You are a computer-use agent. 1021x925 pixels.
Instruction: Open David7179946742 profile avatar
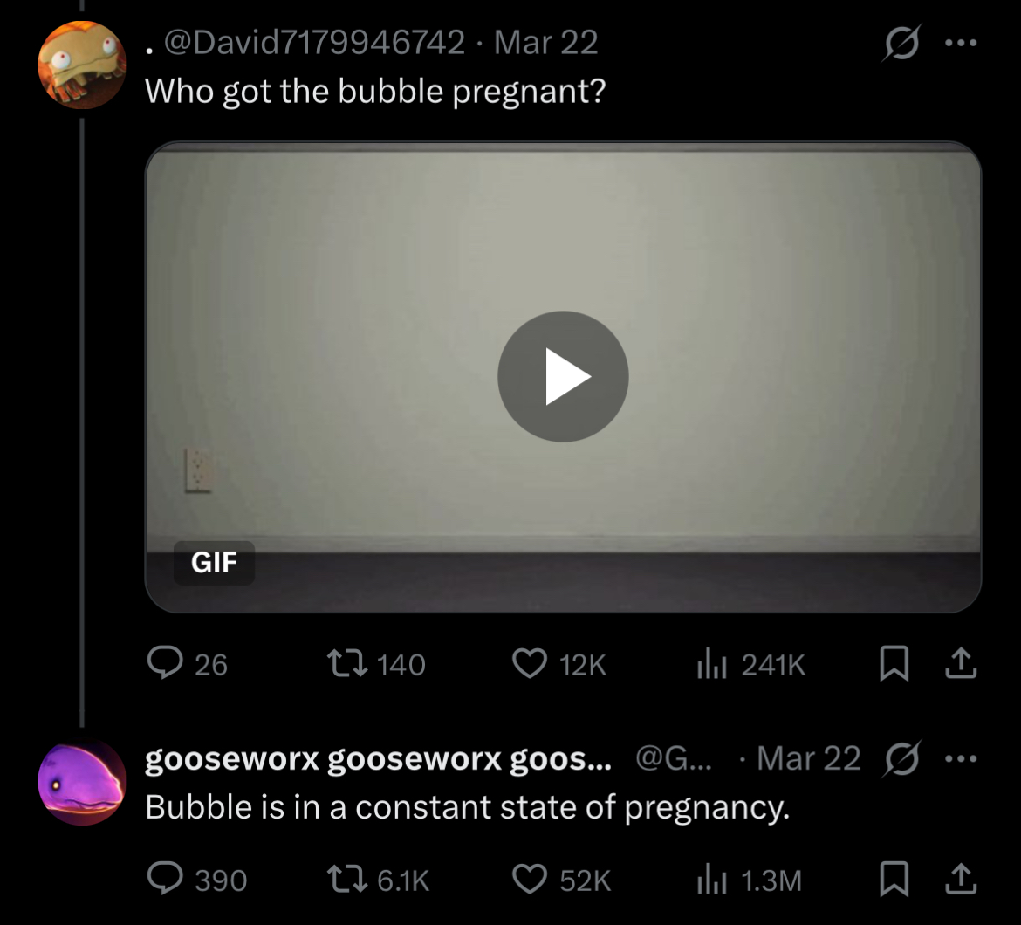pos(82,65)
